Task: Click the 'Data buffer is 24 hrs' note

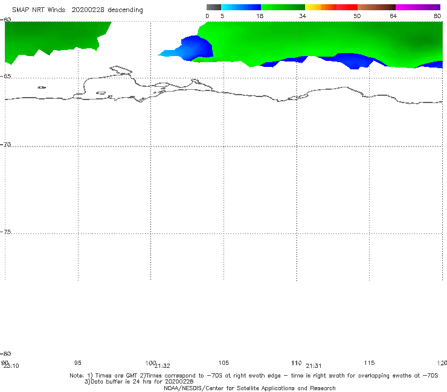Action: tap(119, 382)
